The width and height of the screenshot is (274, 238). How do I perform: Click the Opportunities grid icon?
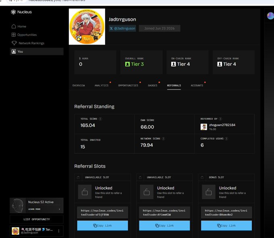(13, 35)
